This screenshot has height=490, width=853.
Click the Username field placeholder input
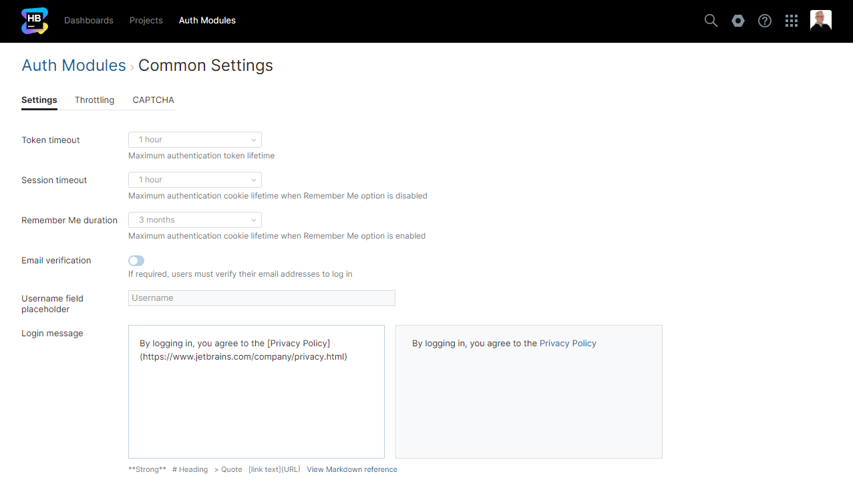click(x=261, y=297)
